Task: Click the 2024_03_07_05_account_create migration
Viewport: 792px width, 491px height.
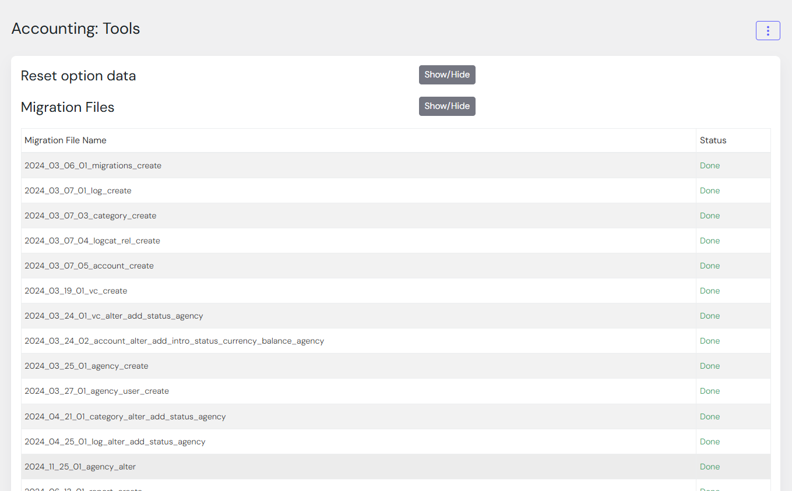Action: pyautogui.click(x=89, y=266)
